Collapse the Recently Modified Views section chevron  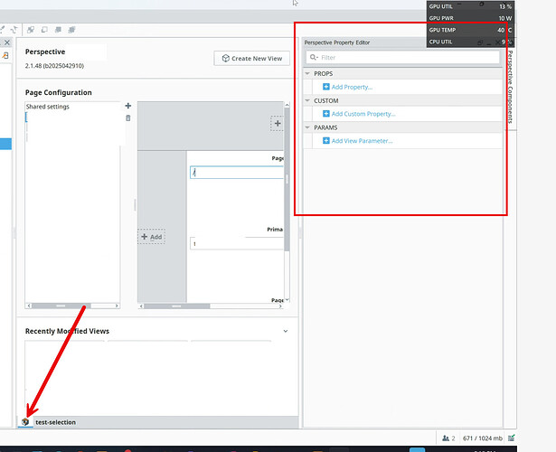(x=286, y=331)
